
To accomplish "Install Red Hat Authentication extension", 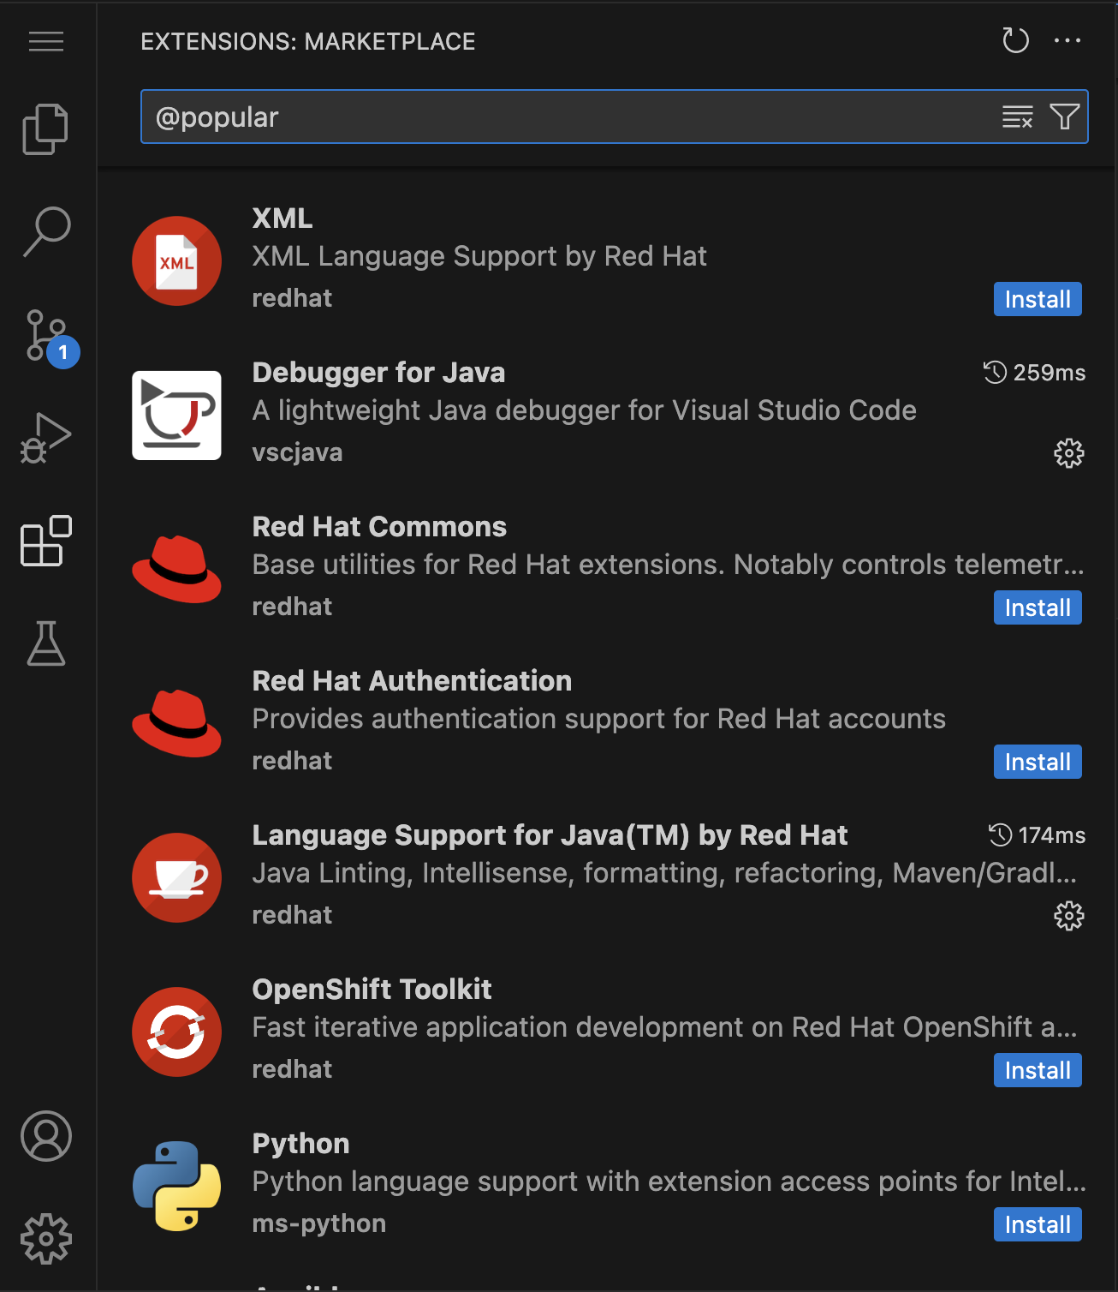I will (x=1038, y=762).
